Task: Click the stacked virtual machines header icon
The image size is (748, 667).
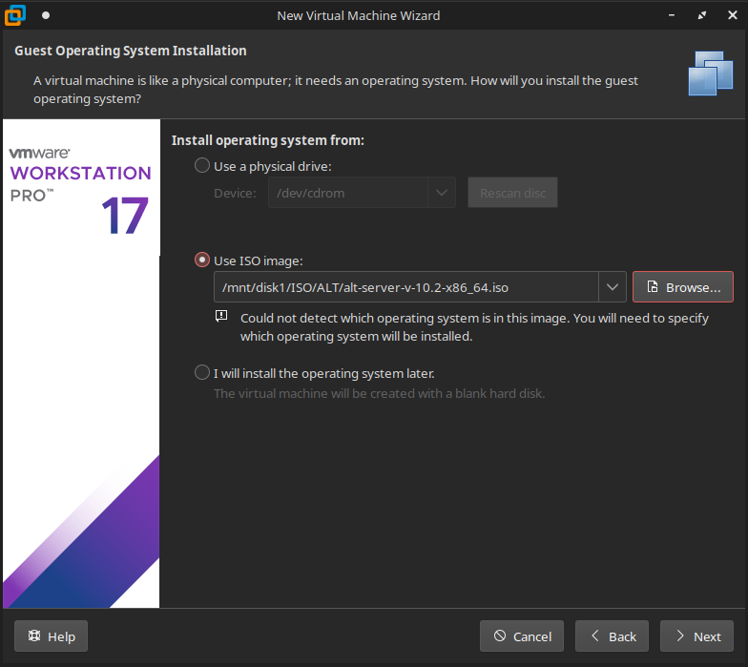Action: tap(710, 73)
